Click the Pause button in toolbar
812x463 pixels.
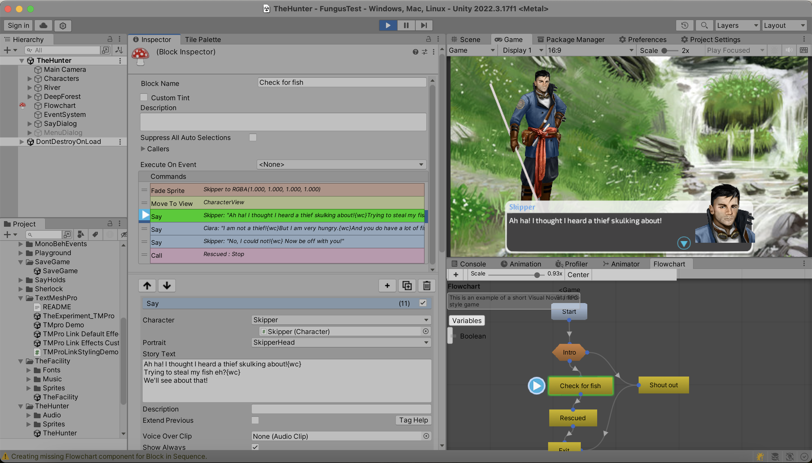pos(406,25)
